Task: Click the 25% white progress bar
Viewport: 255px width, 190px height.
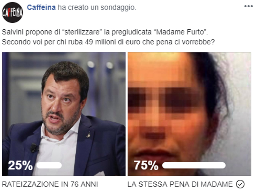Action: click(x=49, y=165)
